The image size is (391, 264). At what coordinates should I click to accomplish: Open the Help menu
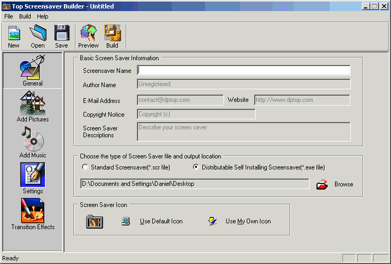tap(42, 16)
